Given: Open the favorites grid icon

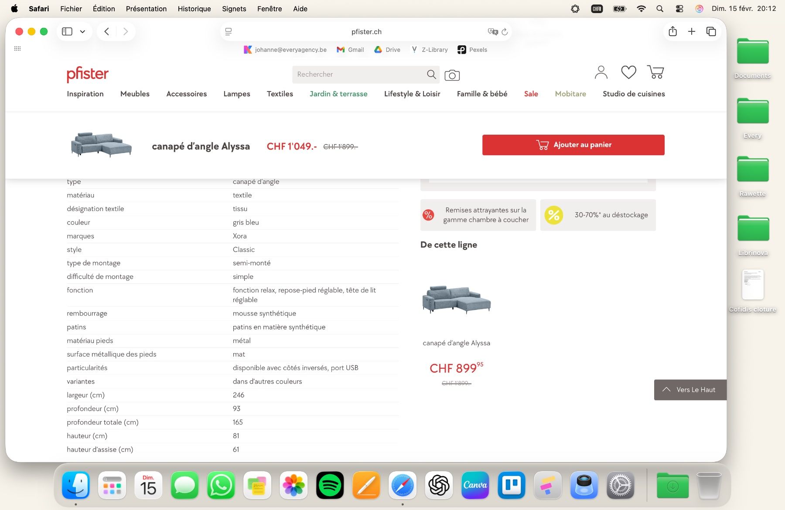Looking at the screenshot, I should point(17,48).
